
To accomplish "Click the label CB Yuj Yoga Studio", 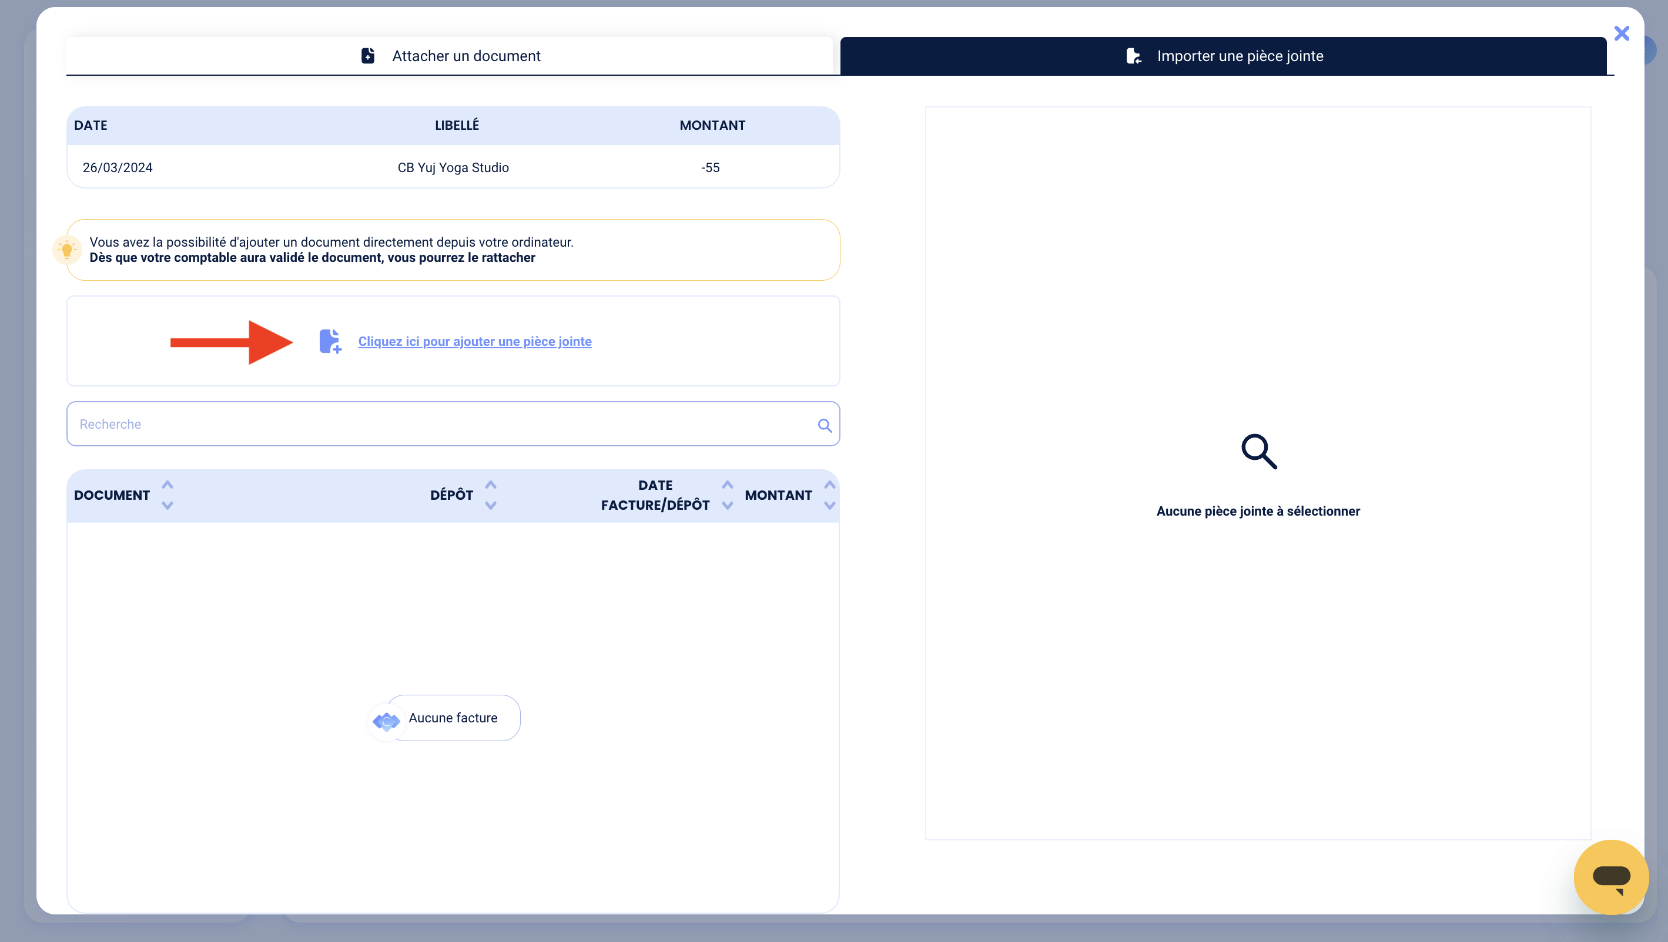I will pyautogui.click(x=453, y=167).
